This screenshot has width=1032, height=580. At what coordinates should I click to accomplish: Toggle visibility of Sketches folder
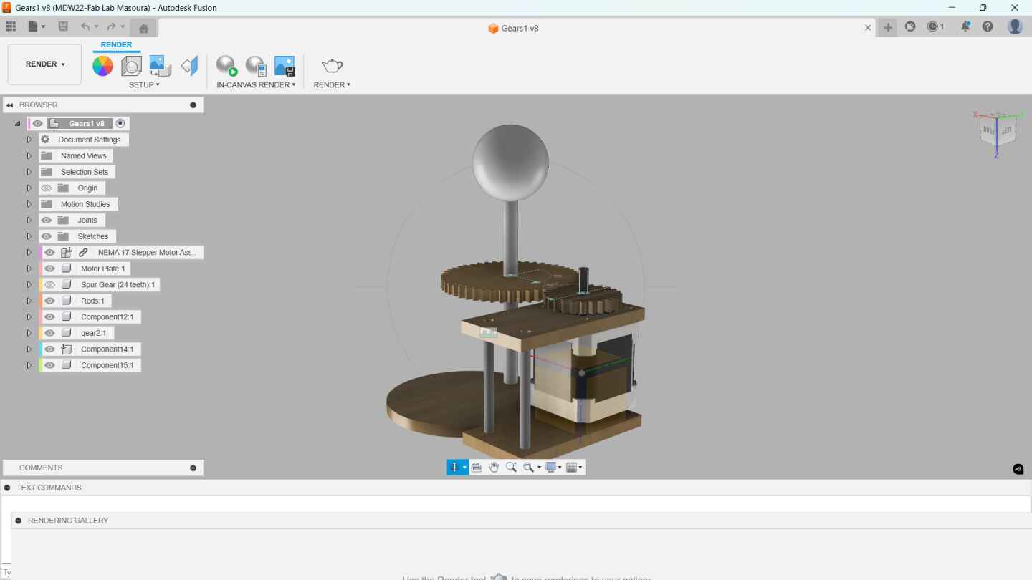47,236
